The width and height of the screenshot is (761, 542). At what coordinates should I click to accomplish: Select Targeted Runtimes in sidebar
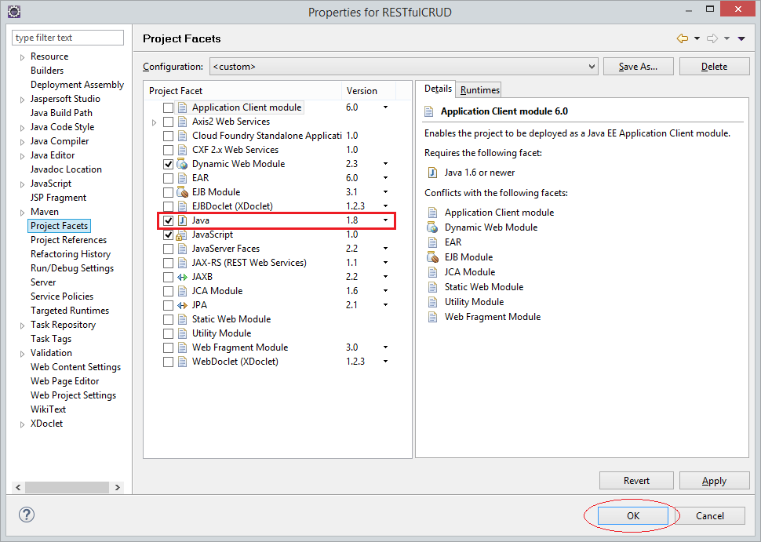[x=69, y=310]
